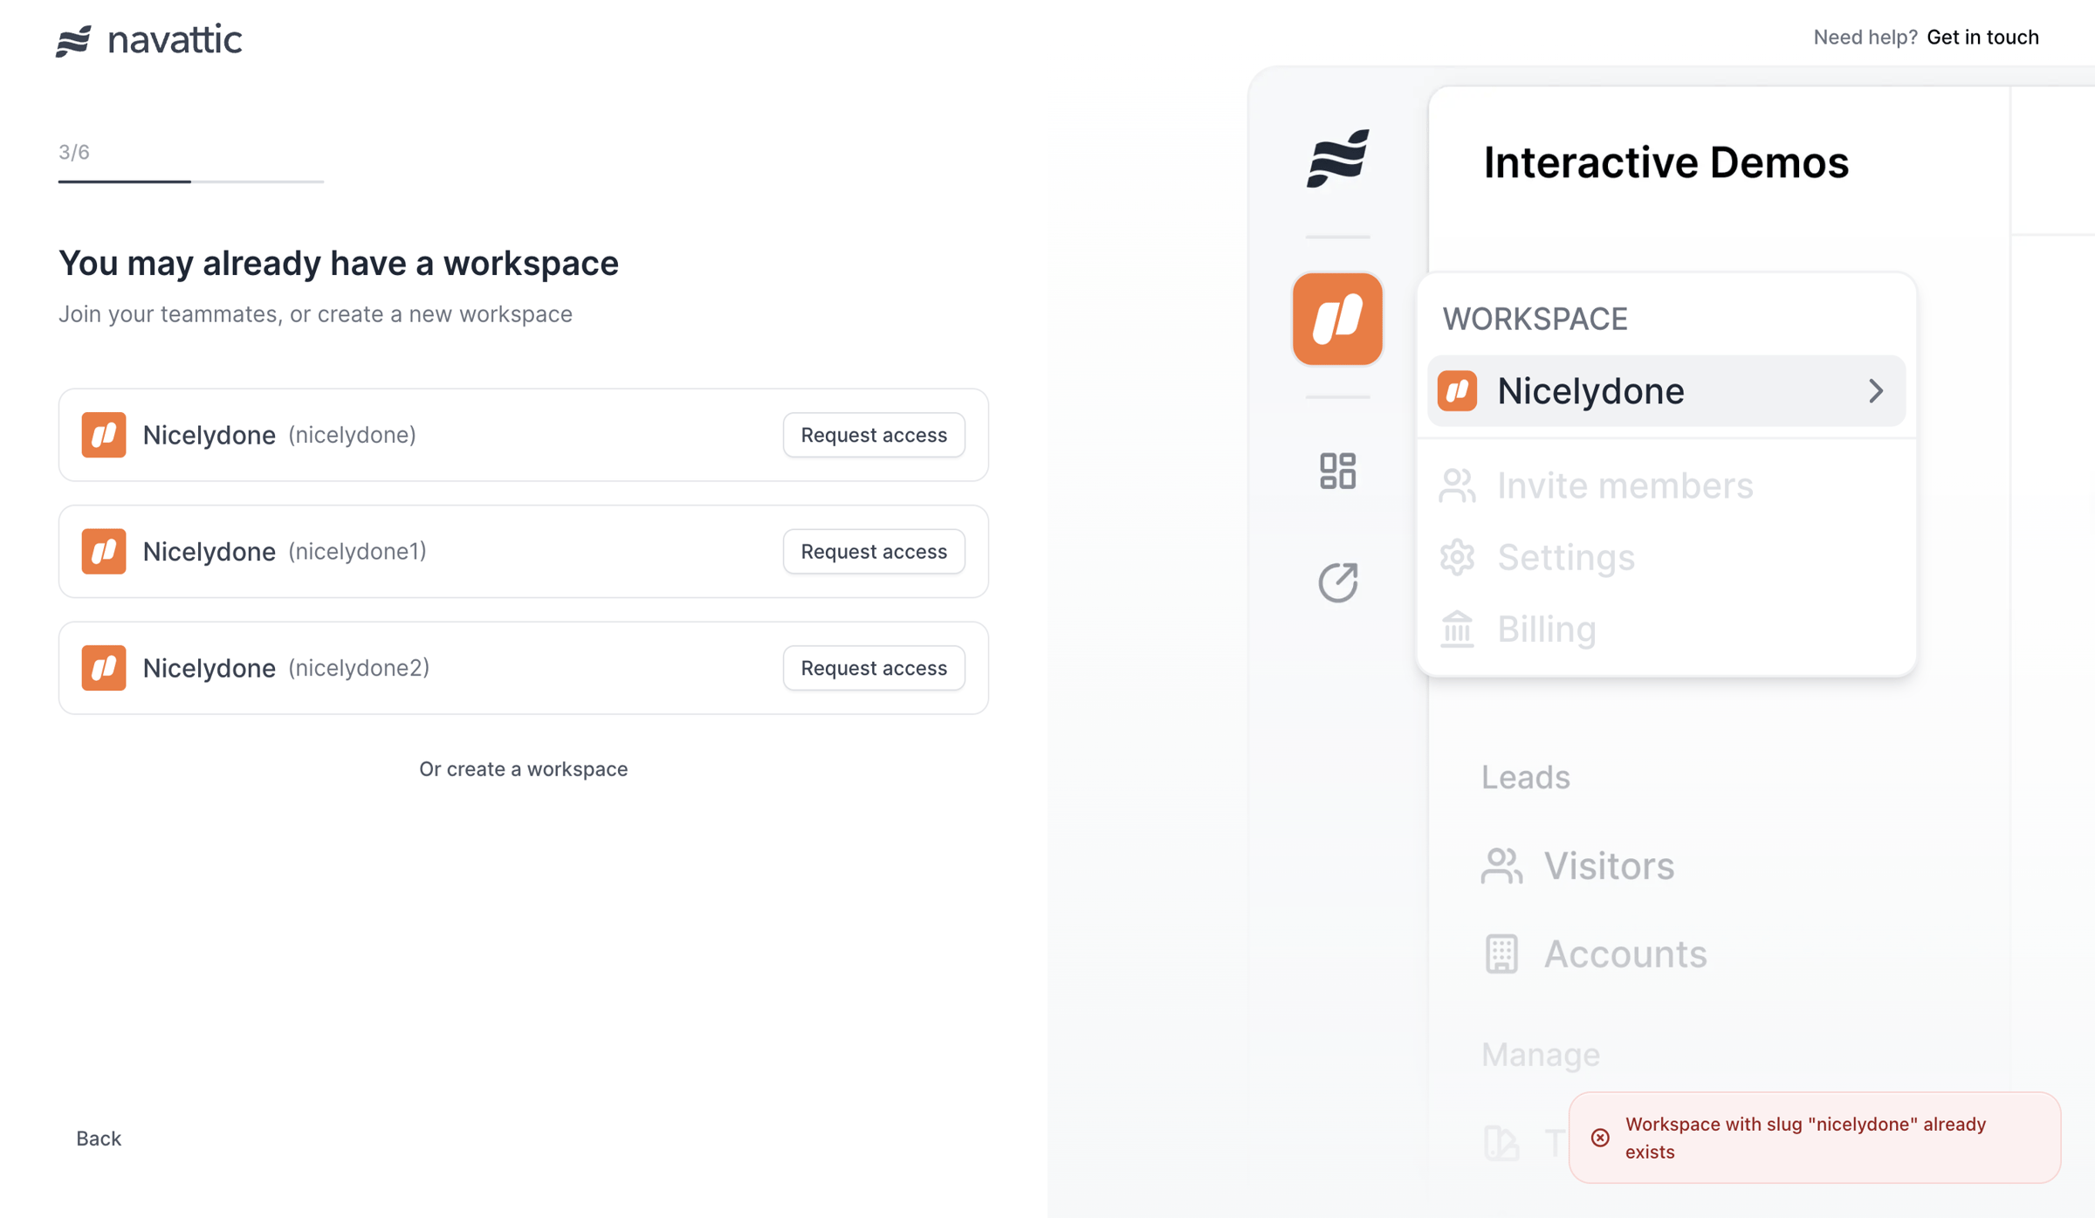Click the Nicelydone (nicelydone1) workspace card
The width and height of the screenshot is (2095, 1218).
click(x=523, y=551)
